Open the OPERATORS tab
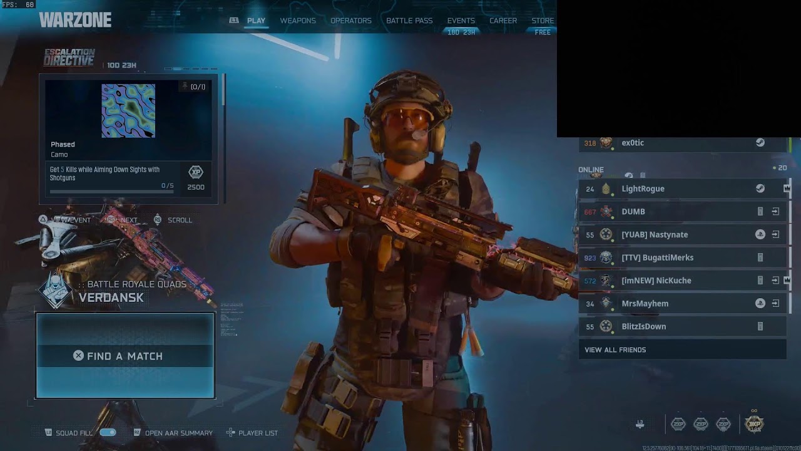 click(x=351, y=21)
